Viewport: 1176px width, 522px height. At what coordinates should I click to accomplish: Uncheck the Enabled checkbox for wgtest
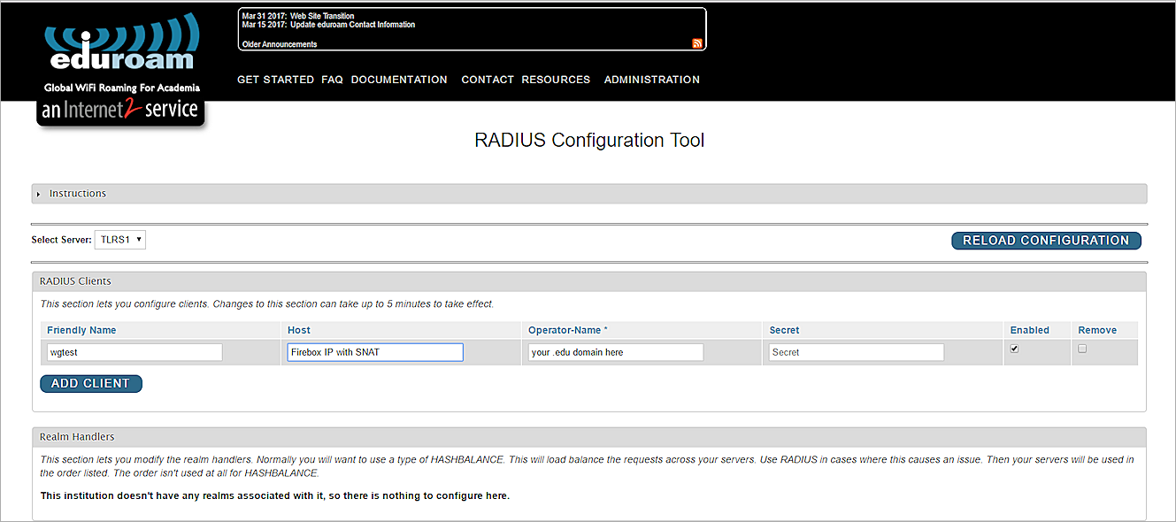point(1014,349)
